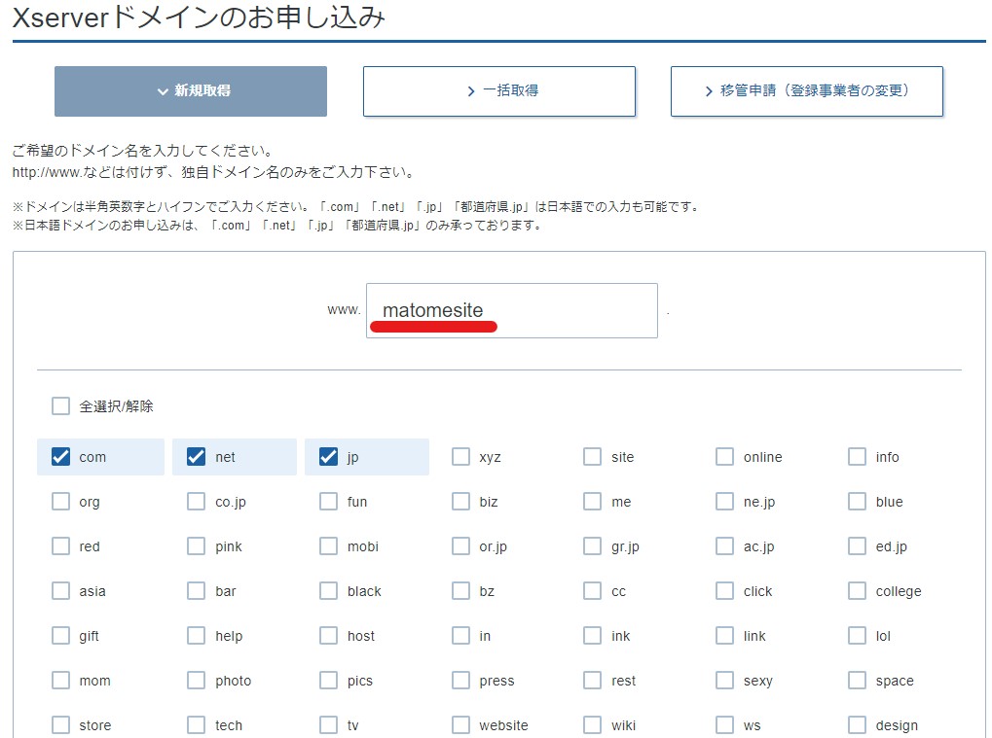This screenshot has height=738, width=992.
Task: Check the design domain checkbox
Action: [x=857, y=724]
